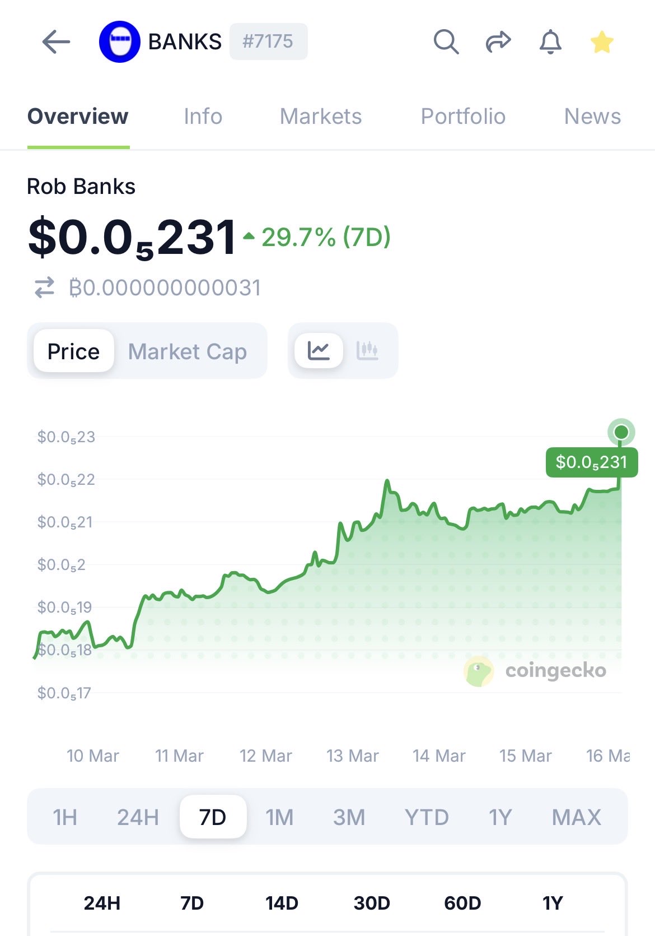Tap the BANKS coin logo
This screenshot has height=936, width=655.
point(119,42)
